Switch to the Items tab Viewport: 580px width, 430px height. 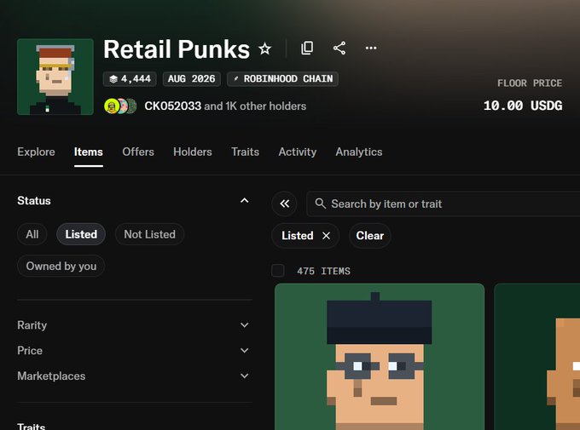89,152
